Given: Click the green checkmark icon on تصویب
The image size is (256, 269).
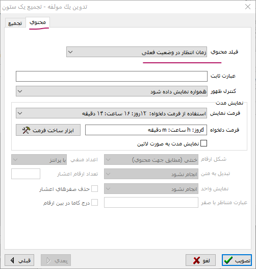Looking at the screenshot, I should 228,260.
